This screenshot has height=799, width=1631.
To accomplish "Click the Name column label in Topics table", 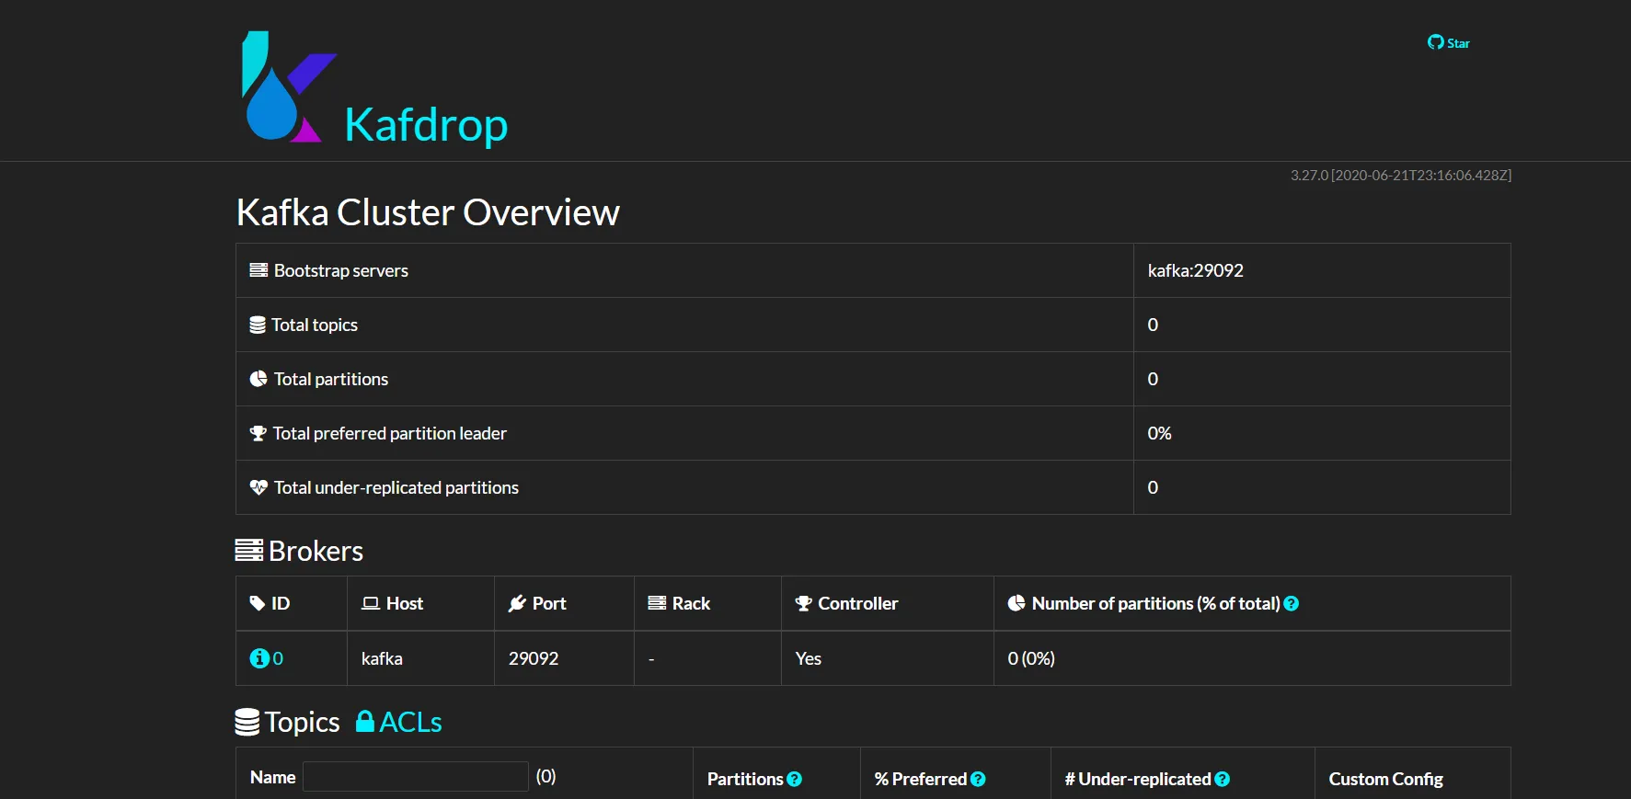I will pyautogui.click(x=273, y=777).
